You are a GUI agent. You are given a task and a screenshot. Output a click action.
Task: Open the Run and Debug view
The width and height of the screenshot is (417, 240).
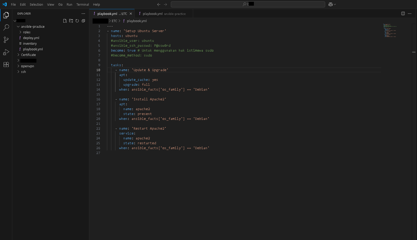tap(6, 52)
